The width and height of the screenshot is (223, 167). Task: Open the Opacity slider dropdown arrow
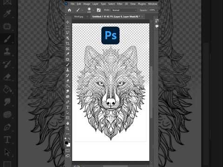pos(157,10)
